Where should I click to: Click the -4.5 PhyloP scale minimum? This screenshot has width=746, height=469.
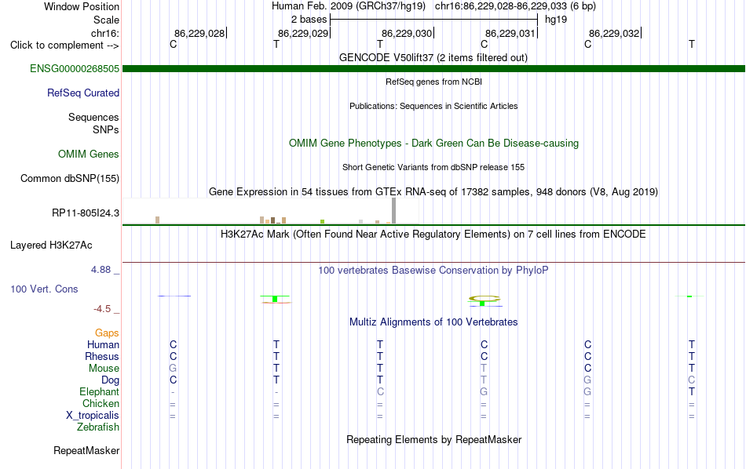pos(102,309)
